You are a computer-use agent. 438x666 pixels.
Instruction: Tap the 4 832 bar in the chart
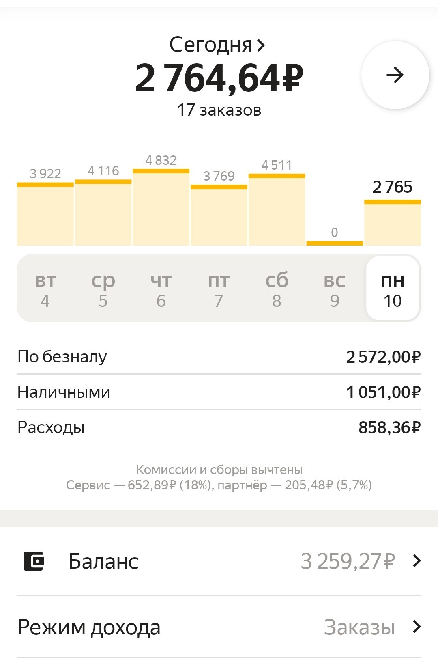coord(161,207)
